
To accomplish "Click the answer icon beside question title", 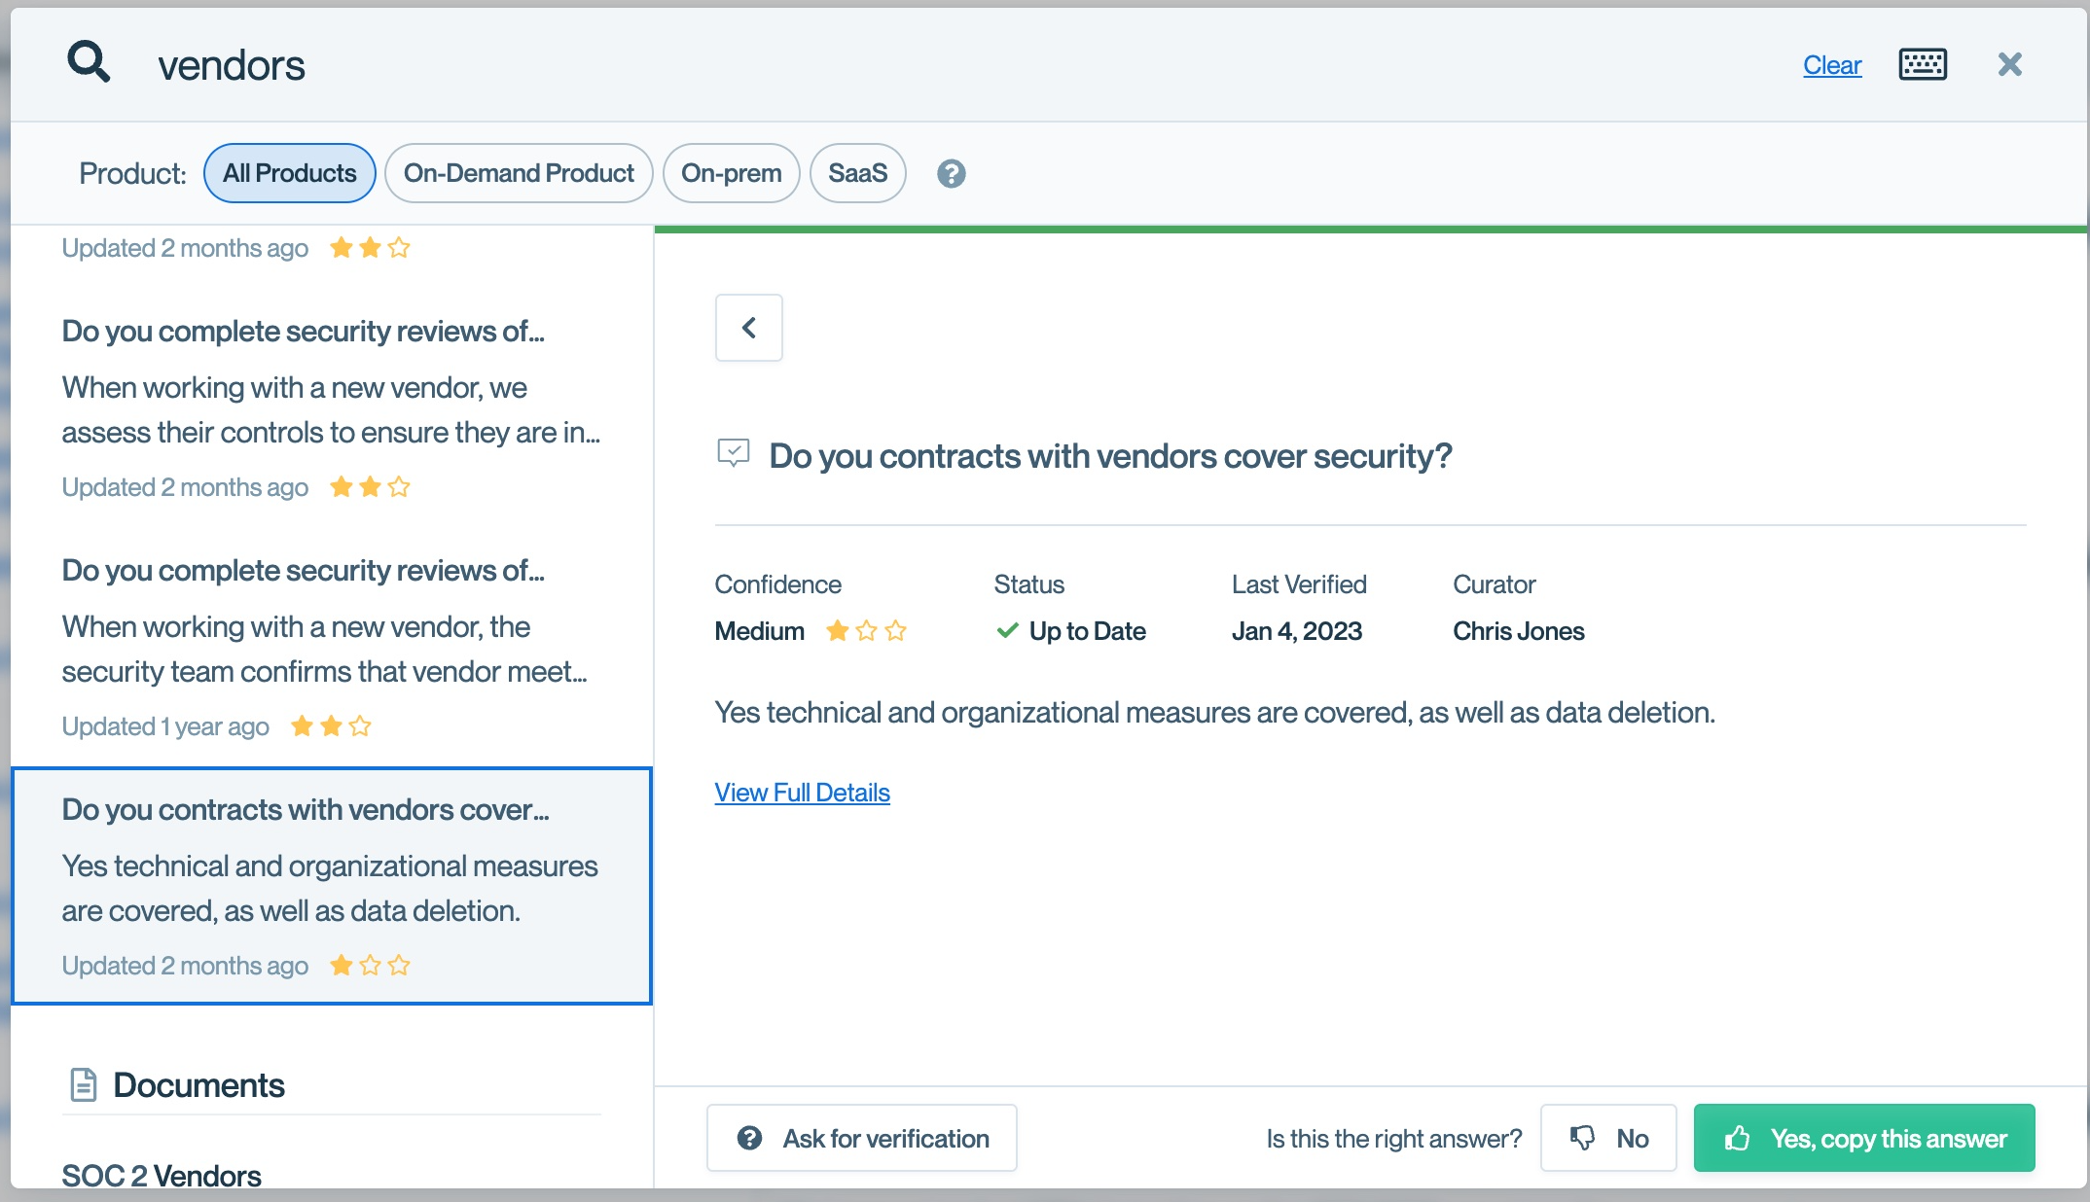I will [x=733, y=453].
